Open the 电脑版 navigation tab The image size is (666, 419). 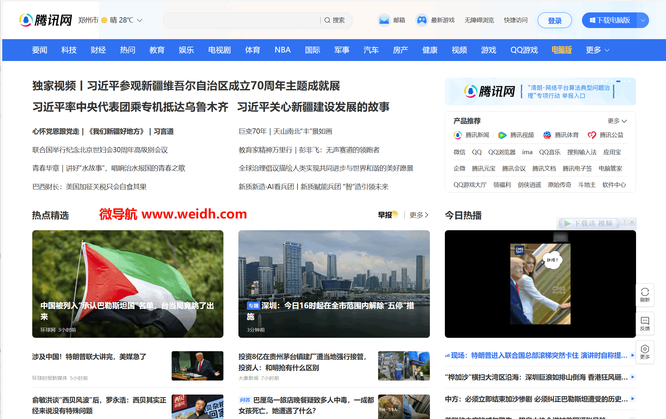562,50
